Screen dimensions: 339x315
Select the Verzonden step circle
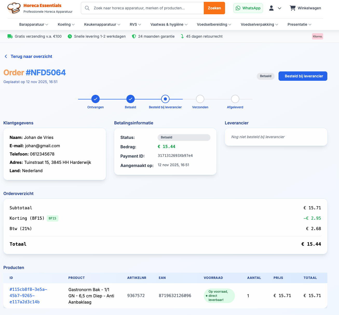200,99
